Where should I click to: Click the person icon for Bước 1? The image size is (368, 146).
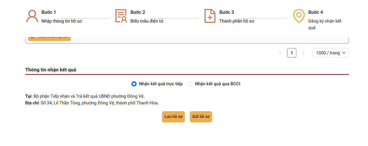point(32,16)
